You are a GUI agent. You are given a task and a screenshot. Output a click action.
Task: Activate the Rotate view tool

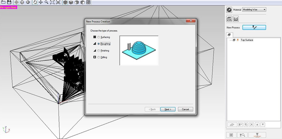pos(35,2)
